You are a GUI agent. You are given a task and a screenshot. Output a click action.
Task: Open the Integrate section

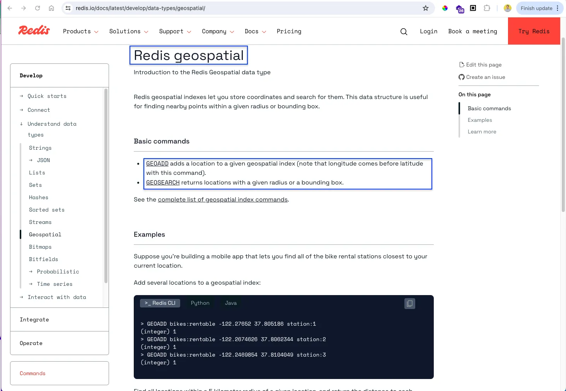34,319
